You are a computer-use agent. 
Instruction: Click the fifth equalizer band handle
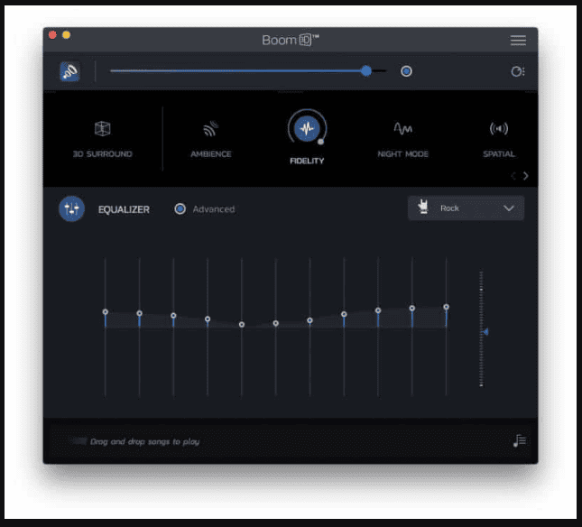(x=242, y=324)
